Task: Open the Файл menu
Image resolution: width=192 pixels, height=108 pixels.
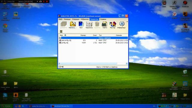Action: point(60,19)
